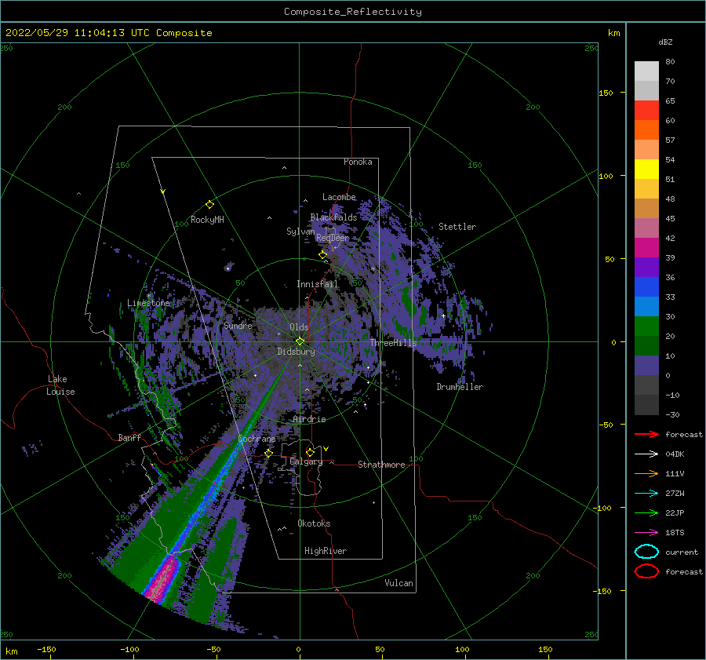
Task: Click the yellow V marker near RockyMH
Action: [x=163, y=191]
